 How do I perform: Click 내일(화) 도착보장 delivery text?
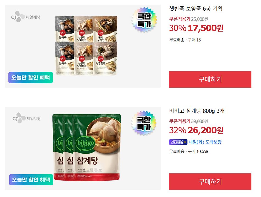pyautogui.click(x=205, y=142)
